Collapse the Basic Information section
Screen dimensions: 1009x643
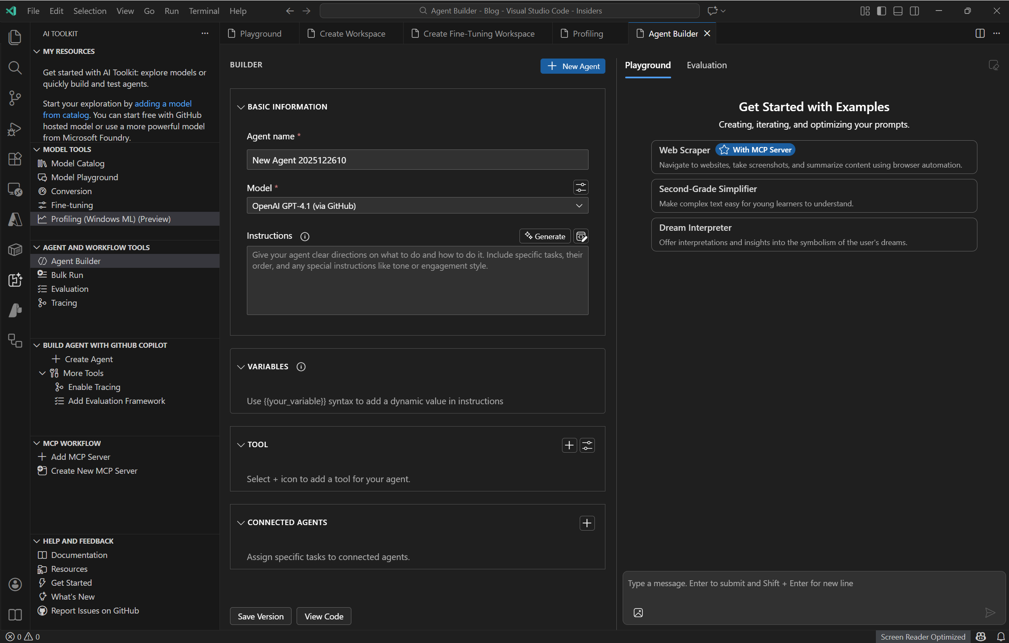click(241, 107)
